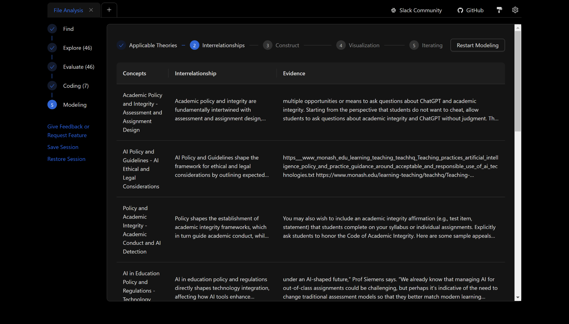Click the Iterating step 5 icon
This screenshot has width=569, height=324.
point(414,45)
